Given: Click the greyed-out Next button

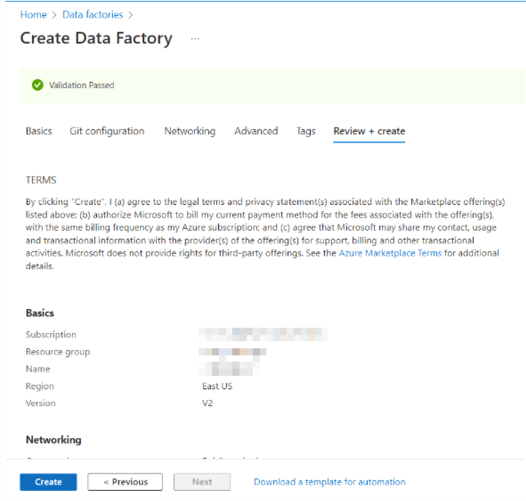Looking at the screenshot, I should pyautogui.click(x=202, y=482).
